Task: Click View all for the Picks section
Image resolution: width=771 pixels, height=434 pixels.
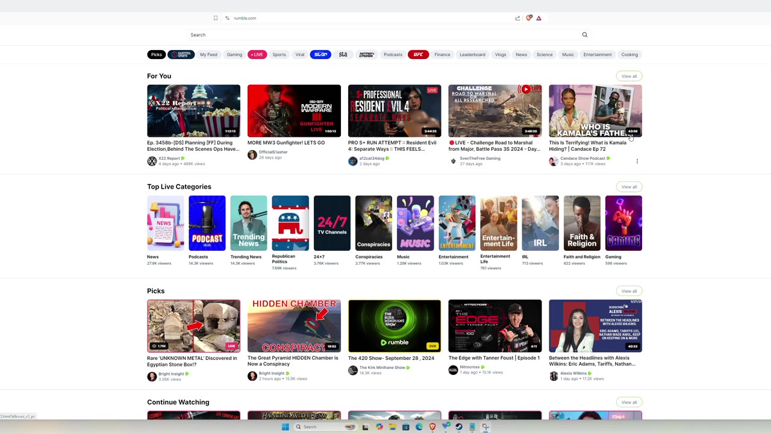Action: [629, 291]
